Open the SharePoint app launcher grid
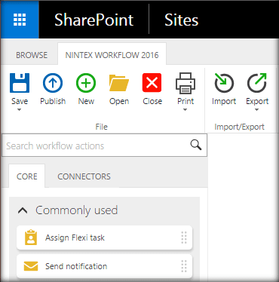The width and height of the screenshot is (279, 282). [20, 20]
